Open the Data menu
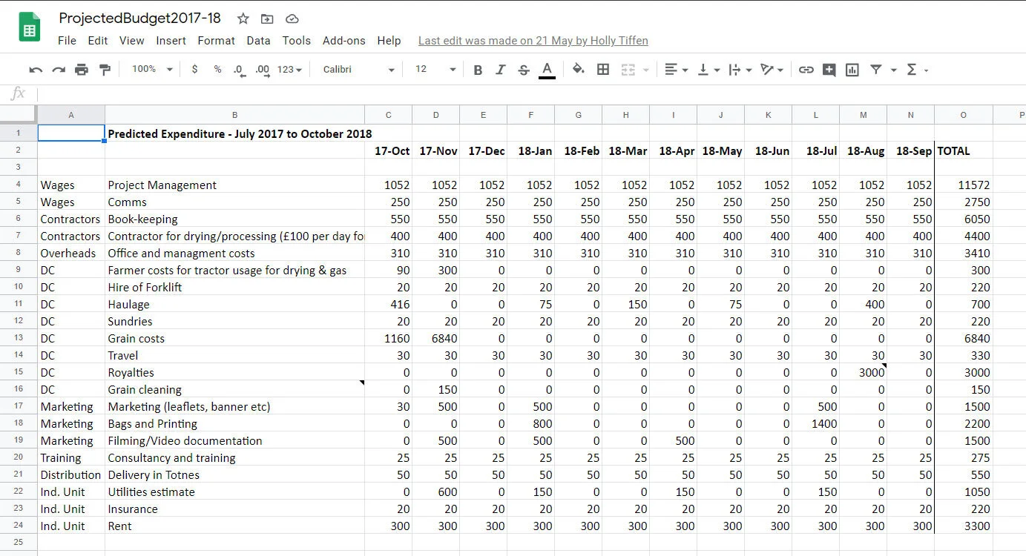 (x=258, y=41)
